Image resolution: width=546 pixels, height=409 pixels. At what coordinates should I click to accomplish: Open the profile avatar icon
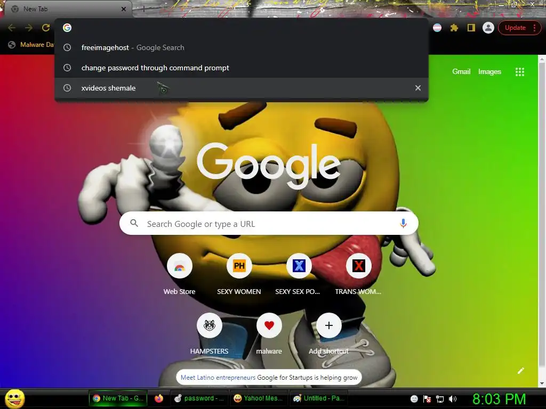click(488, 28)
